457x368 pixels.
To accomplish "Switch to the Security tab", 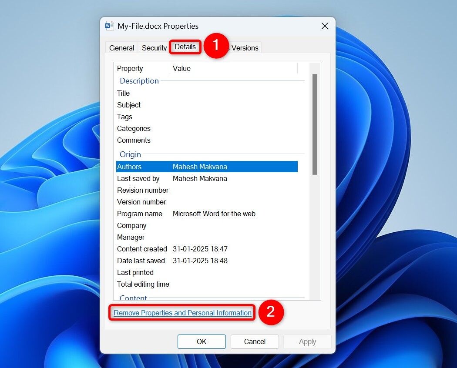I will 154,48.
